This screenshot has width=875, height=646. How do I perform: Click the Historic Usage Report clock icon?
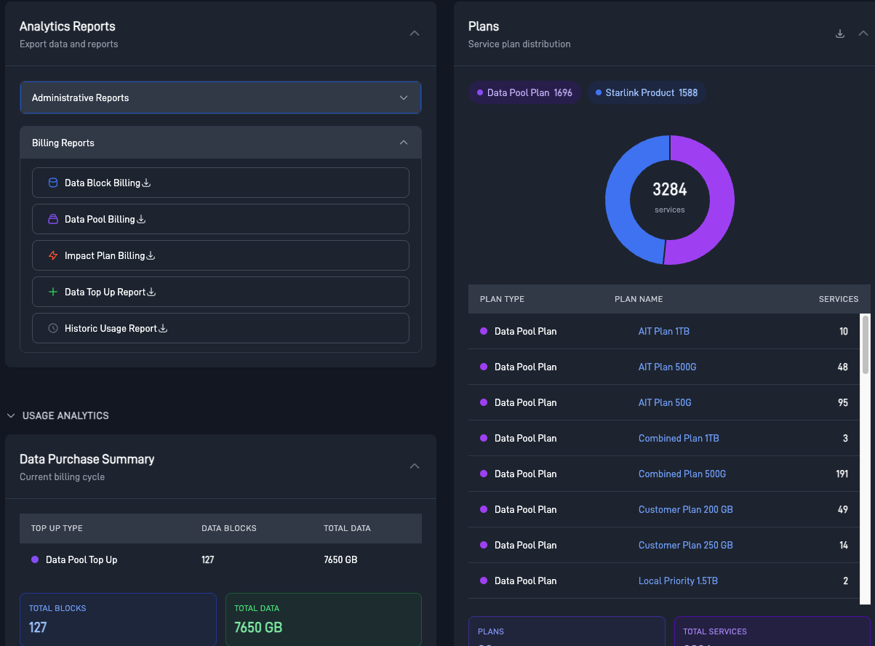[52, 328]
